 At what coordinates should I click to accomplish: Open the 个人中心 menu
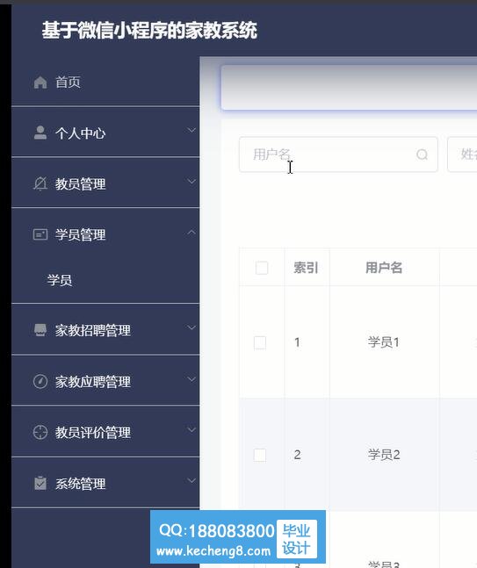click(x=105, y=133)
